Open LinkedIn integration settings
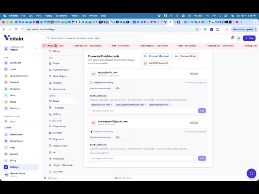259x194 pixels. [57, 133]
